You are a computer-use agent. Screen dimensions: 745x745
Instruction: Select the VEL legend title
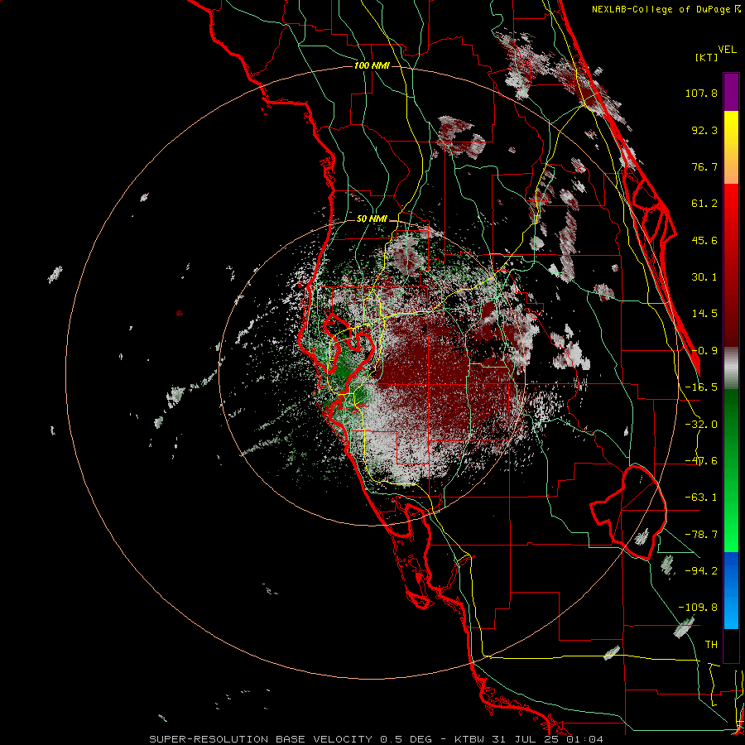coord(727,50)
